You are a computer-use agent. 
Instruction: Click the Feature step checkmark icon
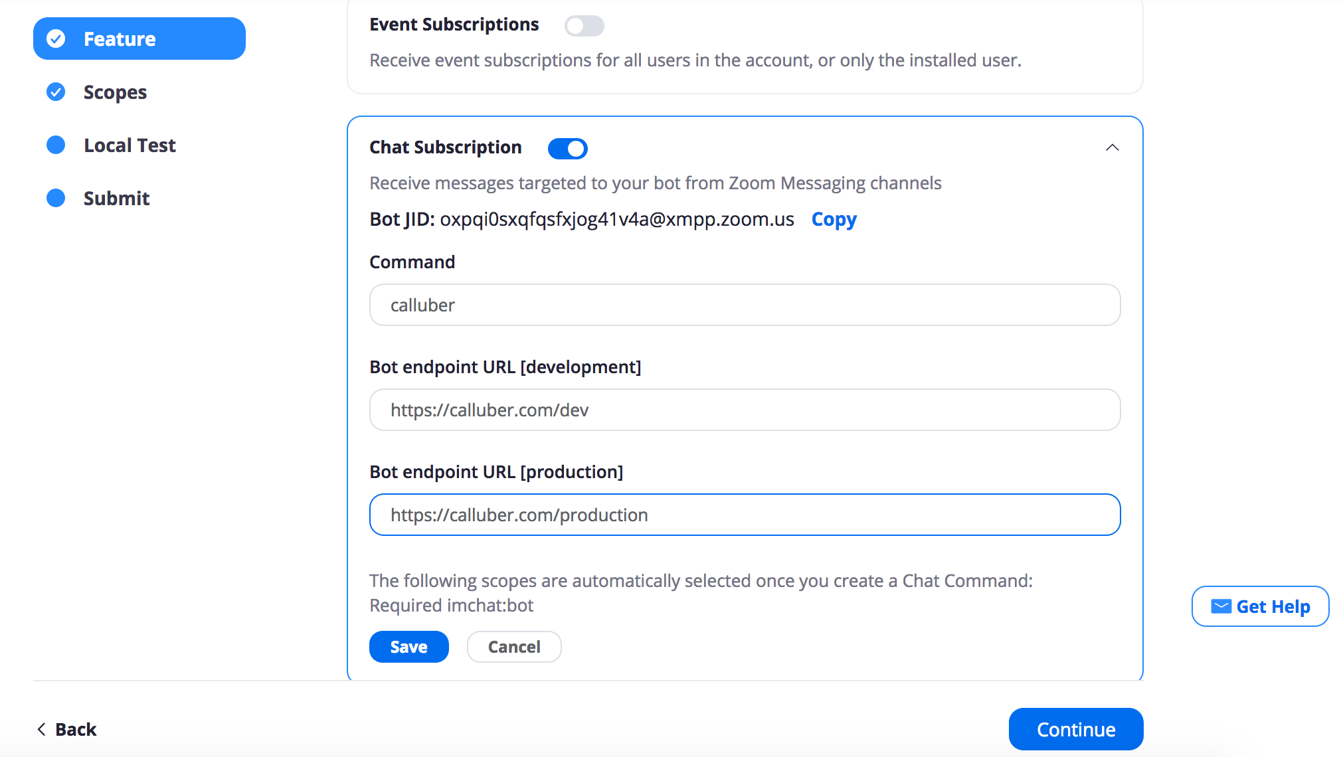click(x=56, y=39)
